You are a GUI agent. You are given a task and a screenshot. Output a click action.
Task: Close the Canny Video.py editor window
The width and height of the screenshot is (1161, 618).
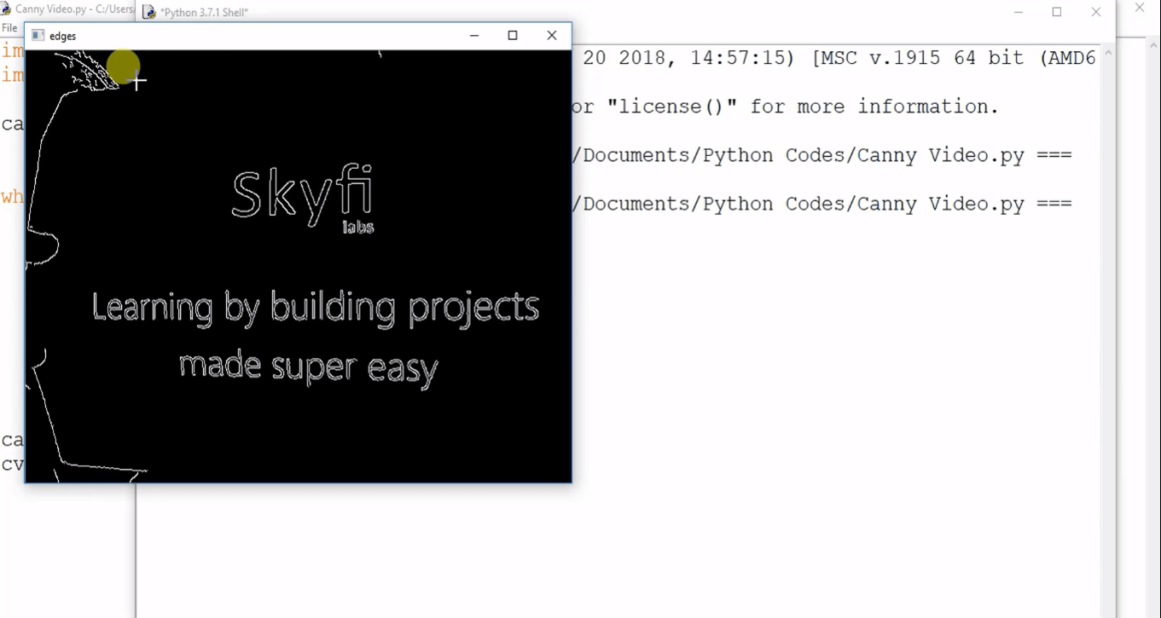point(1140,8)
